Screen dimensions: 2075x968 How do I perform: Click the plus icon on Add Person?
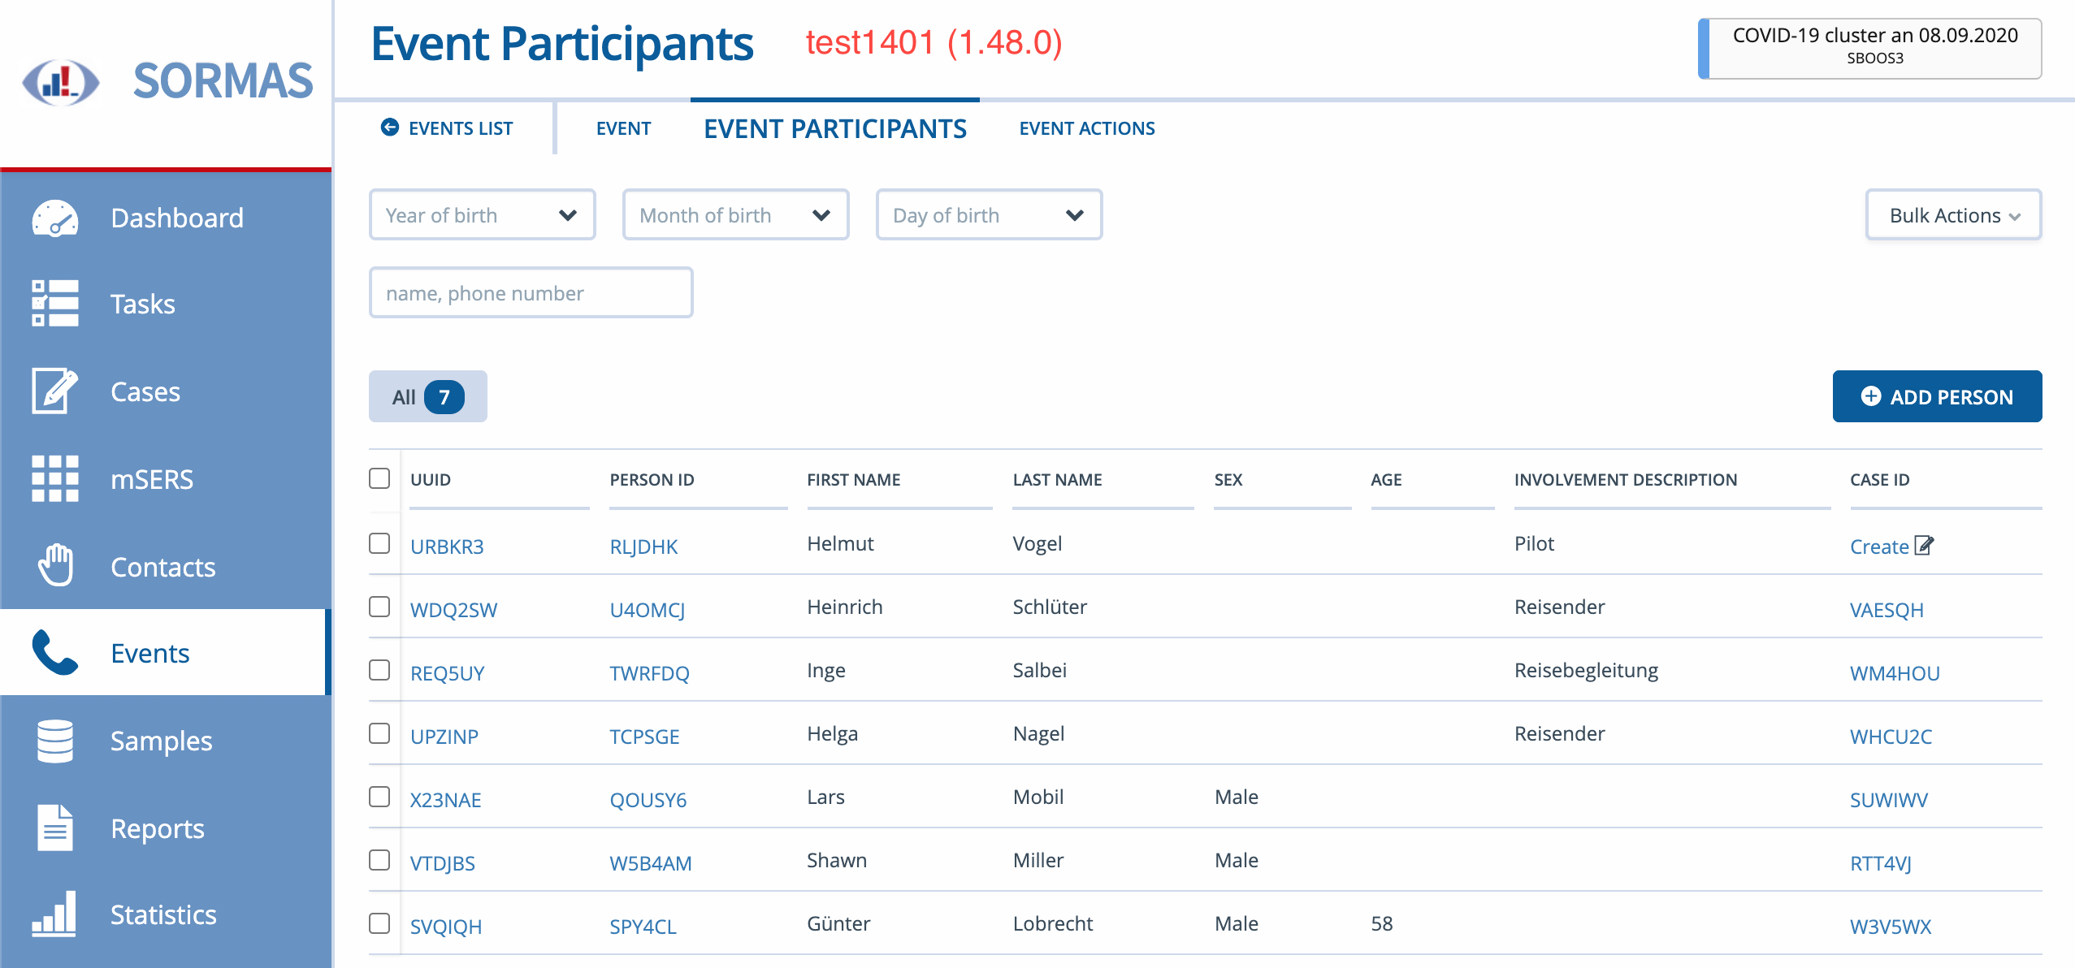[x=1870, y=396]
